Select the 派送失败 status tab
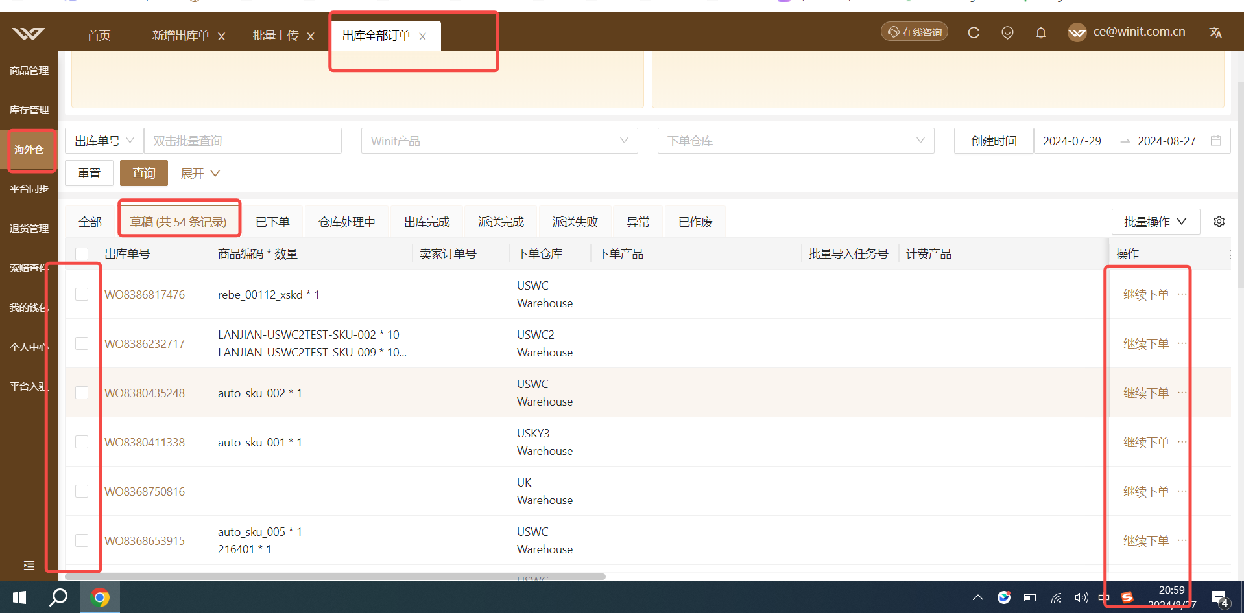Screen dimensions: 1244x613 pos(575,222)
